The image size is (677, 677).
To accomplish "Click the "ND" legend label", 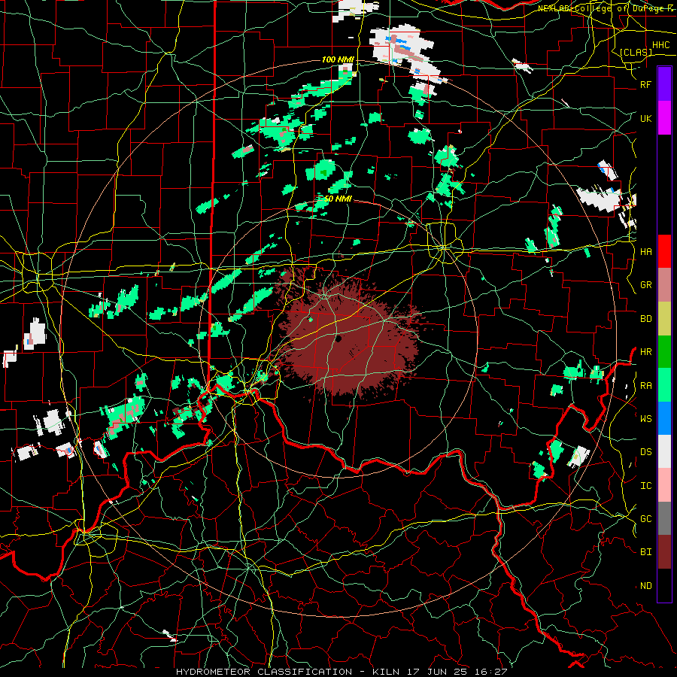I will [645, 586].
